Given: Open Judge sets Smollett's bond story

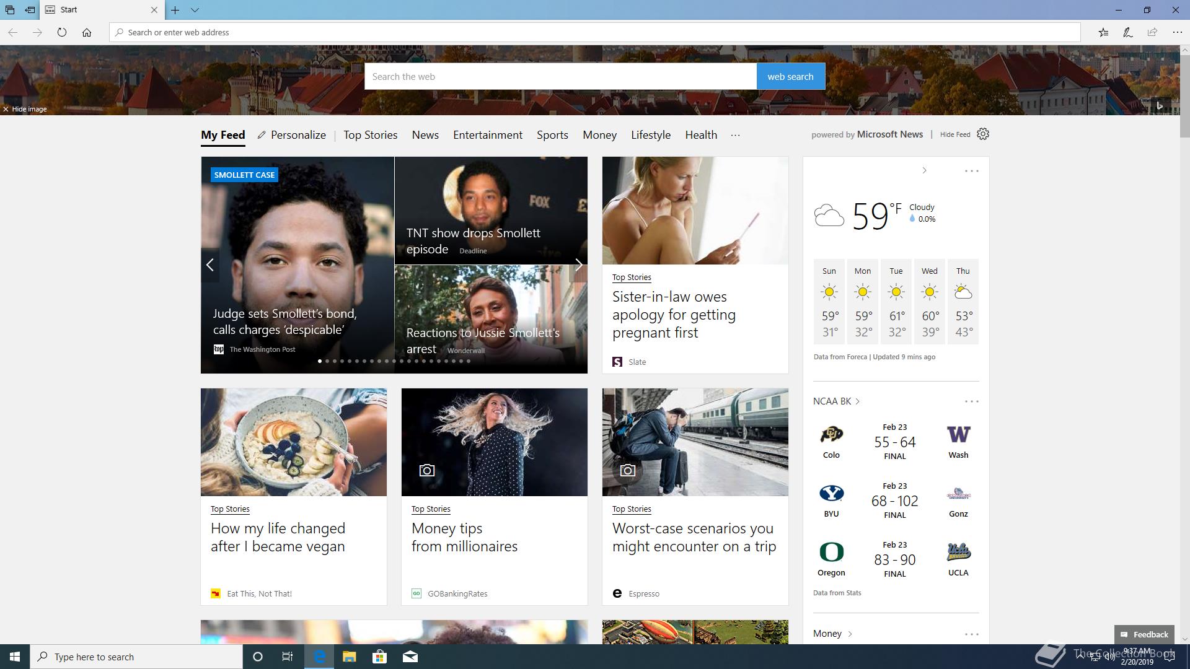Looking at the screenshot, I should 285,321.
